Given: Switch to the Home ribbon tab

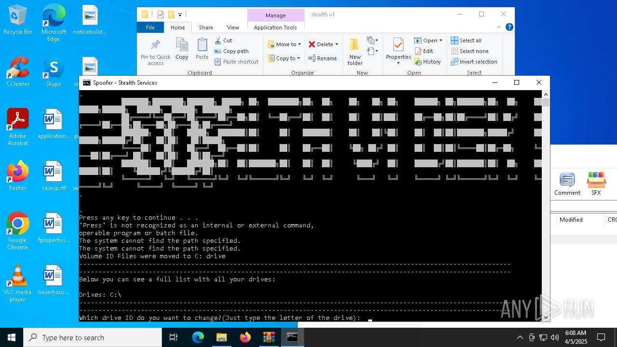Looking at the screenshot, I should tap(177, 27).
